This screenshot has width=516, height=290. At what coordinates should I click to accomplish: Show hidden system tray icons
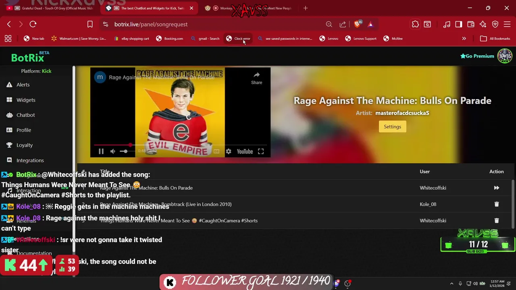451,284
